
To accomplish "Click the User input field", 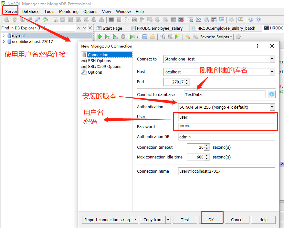I will pyautogui.click(x=226, y=117).
